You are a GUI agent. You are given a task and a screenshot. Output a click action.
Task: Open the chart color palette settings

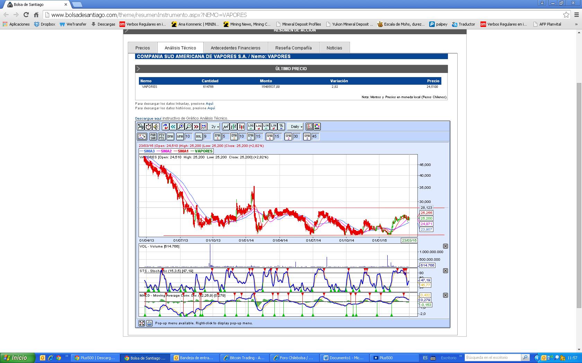317,127
